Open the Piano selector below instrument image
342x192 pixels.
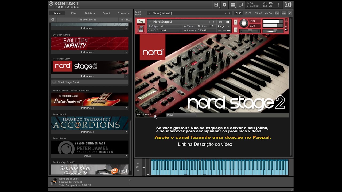click(x=181, y=115)
